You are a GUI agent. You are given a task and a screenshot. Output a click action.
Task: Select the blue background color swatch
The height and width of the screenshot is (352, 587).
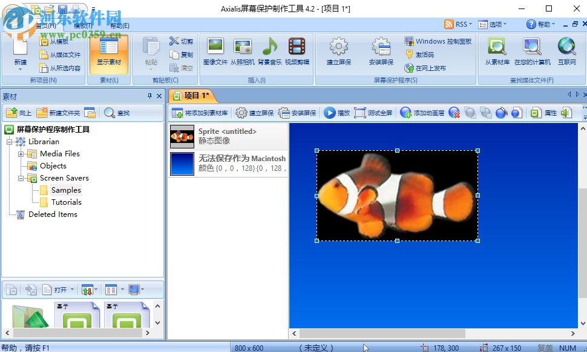coord(182,164)
